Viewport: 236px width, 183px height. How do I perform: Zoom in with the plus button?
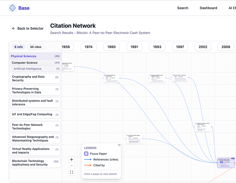pyautogui.click(x=71, y=160)
